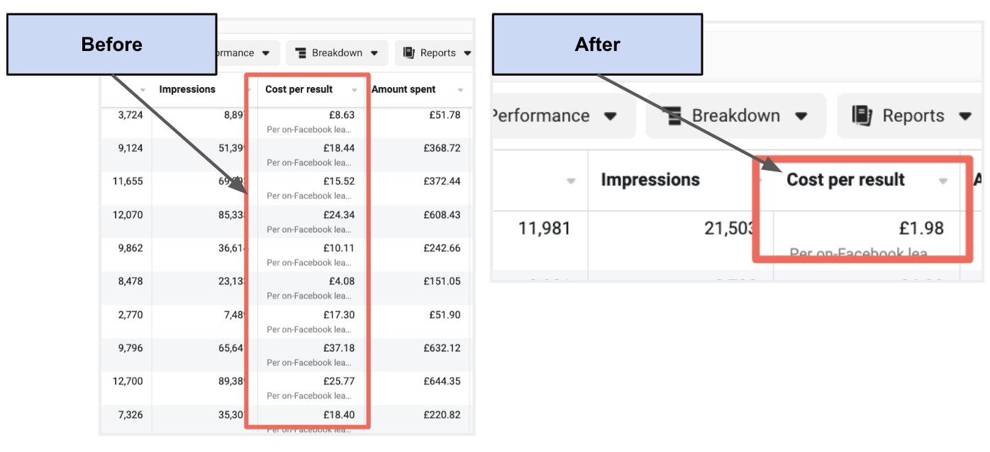Click the Before label box

click(111, 44)
